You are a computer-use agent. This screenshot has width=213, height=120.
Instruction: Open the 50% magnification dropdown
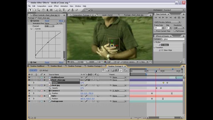point(75,62)
